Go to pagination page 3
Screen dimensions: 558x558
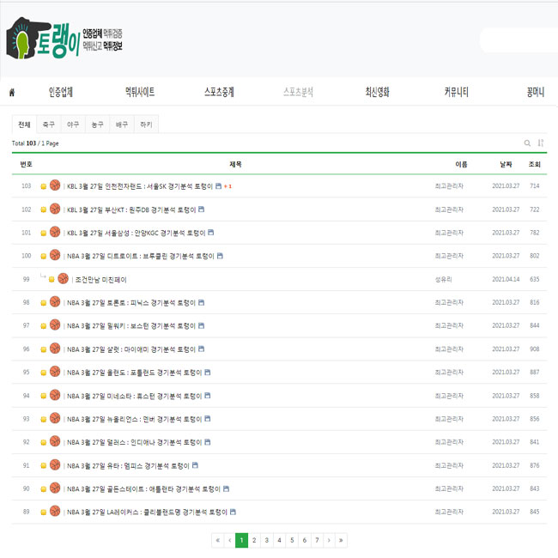click(266, 540)
